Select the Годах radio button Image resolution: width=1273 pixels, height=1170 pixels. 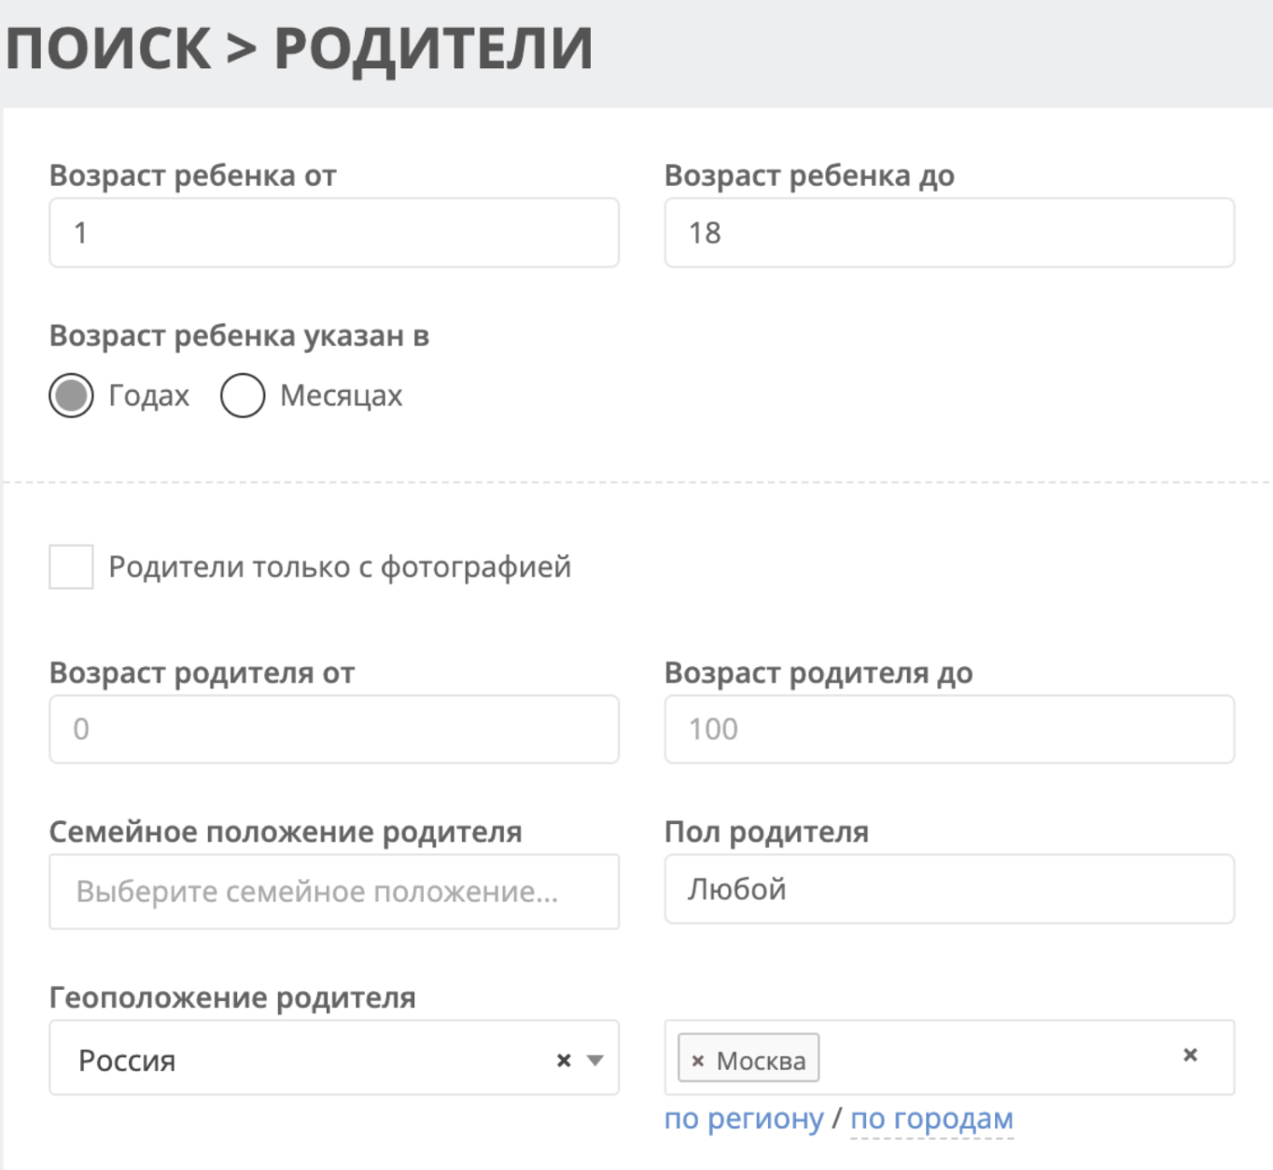(71, 396)
